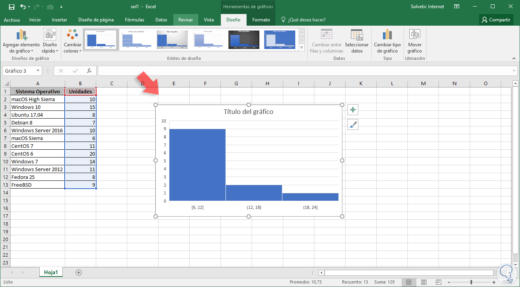Image resolution: width=520 pixels, height=287 pixels.
Task: Switch to the Fórmulas tab
Action: coord(134,20)
